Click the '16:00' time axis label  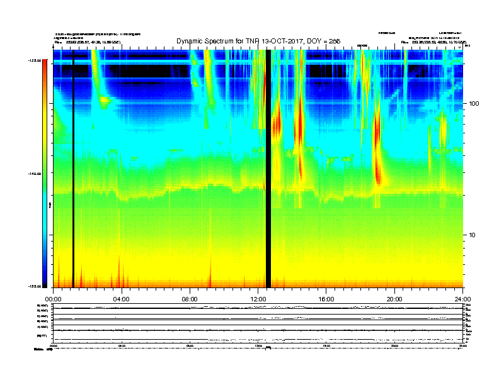coord(326,299)
